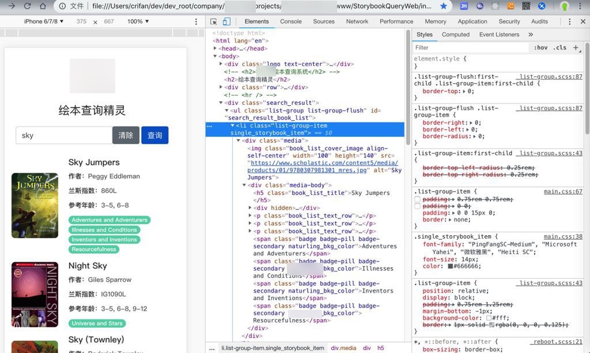Image resolution: width=590 pixels, height=353 pixels.
Task: Open actions for selected li element
Action: (x=209, y=126)
